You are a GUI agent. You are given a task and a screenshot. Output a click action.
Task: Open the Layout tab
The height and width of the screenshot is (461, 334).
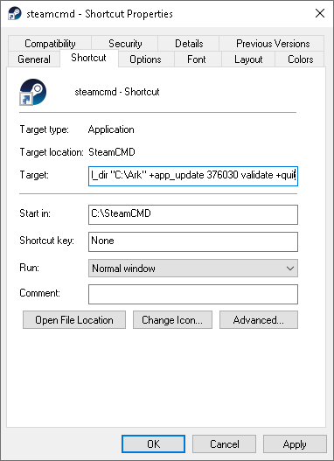click(248, 59)
